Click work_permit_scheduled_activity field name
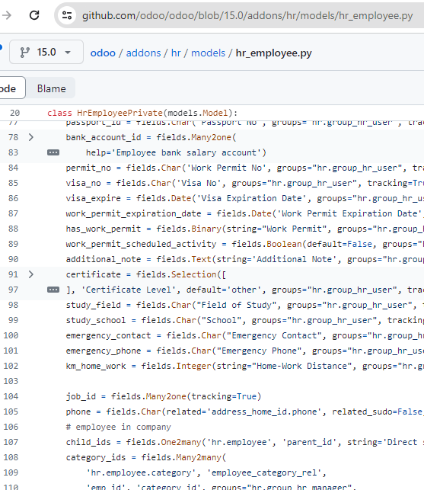 coord(141,244)
